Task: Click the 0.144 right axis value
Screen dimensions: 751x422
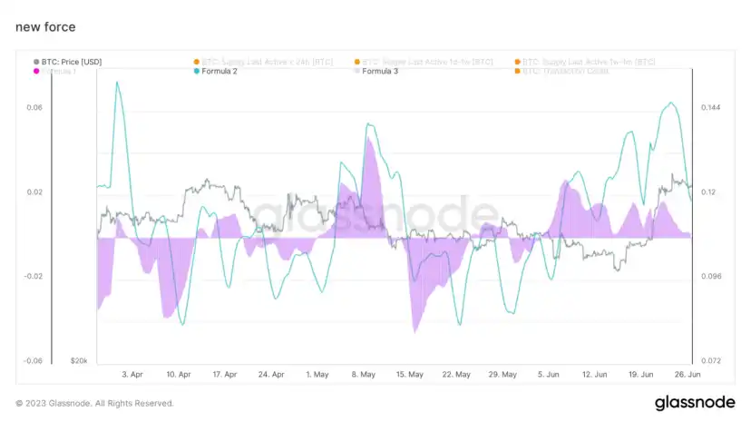Action: 710,108
